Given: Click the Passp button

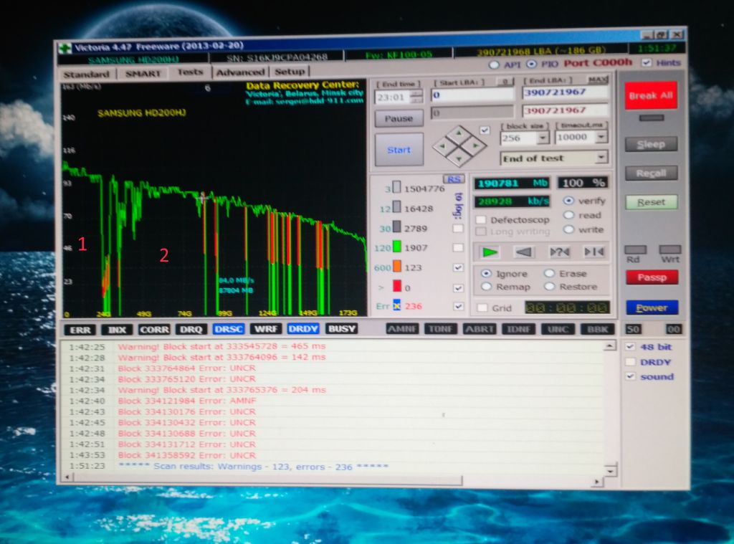Looking at the screenshot, I should tap(652, 277).
